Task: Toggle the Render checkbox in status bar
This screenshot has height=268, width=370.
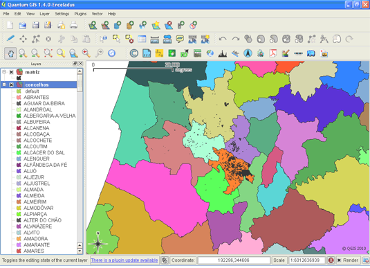Action: (339, 260)
